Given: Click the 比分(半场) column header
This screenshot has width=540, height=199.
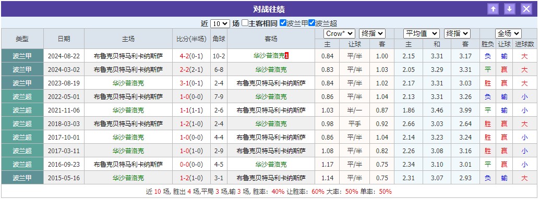Looking at the screenshot, I should click(191, 39).
